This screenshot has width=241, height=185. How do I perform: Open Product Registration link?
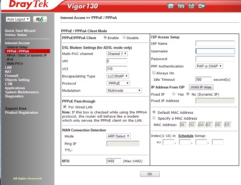pos(22,112)
